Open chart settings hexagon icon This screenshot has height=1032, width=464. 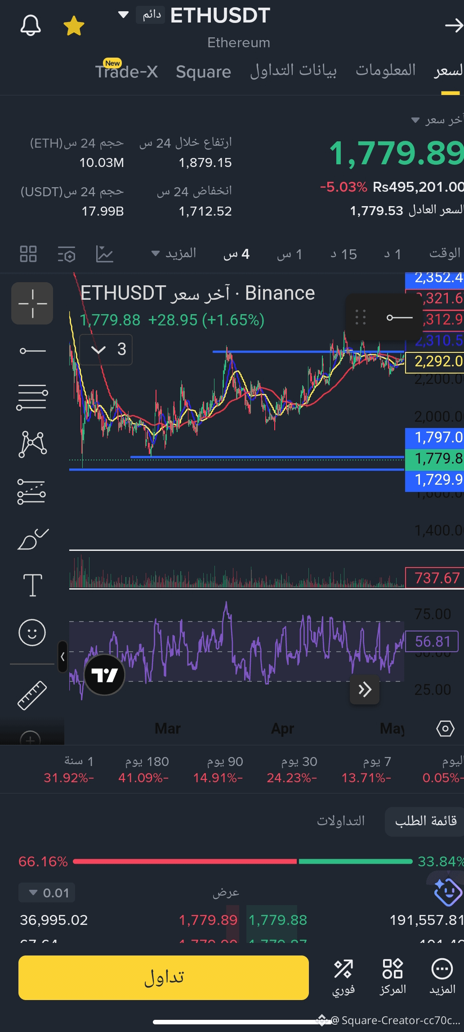[x=445, y=728]
